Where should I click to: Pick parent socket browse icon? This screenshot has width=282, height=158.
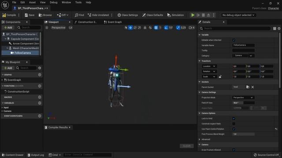[248, 87]
